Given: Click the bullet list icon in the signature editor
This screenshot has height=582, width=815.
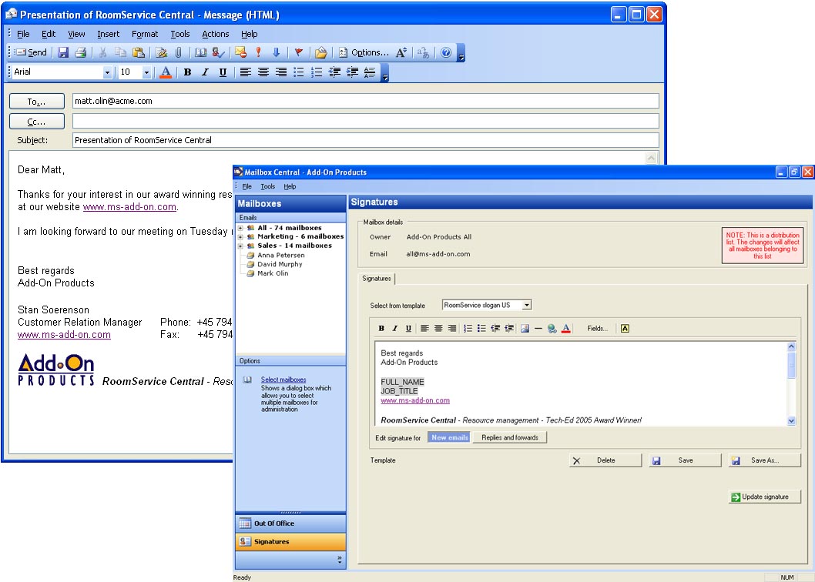Looking at the screenshot, I should point(481,329).
